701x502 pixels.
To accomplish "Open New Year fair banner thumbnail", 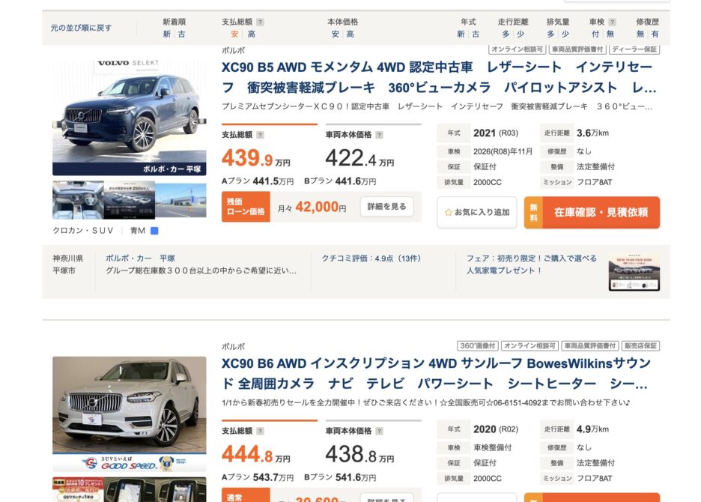I will point(634,271).
